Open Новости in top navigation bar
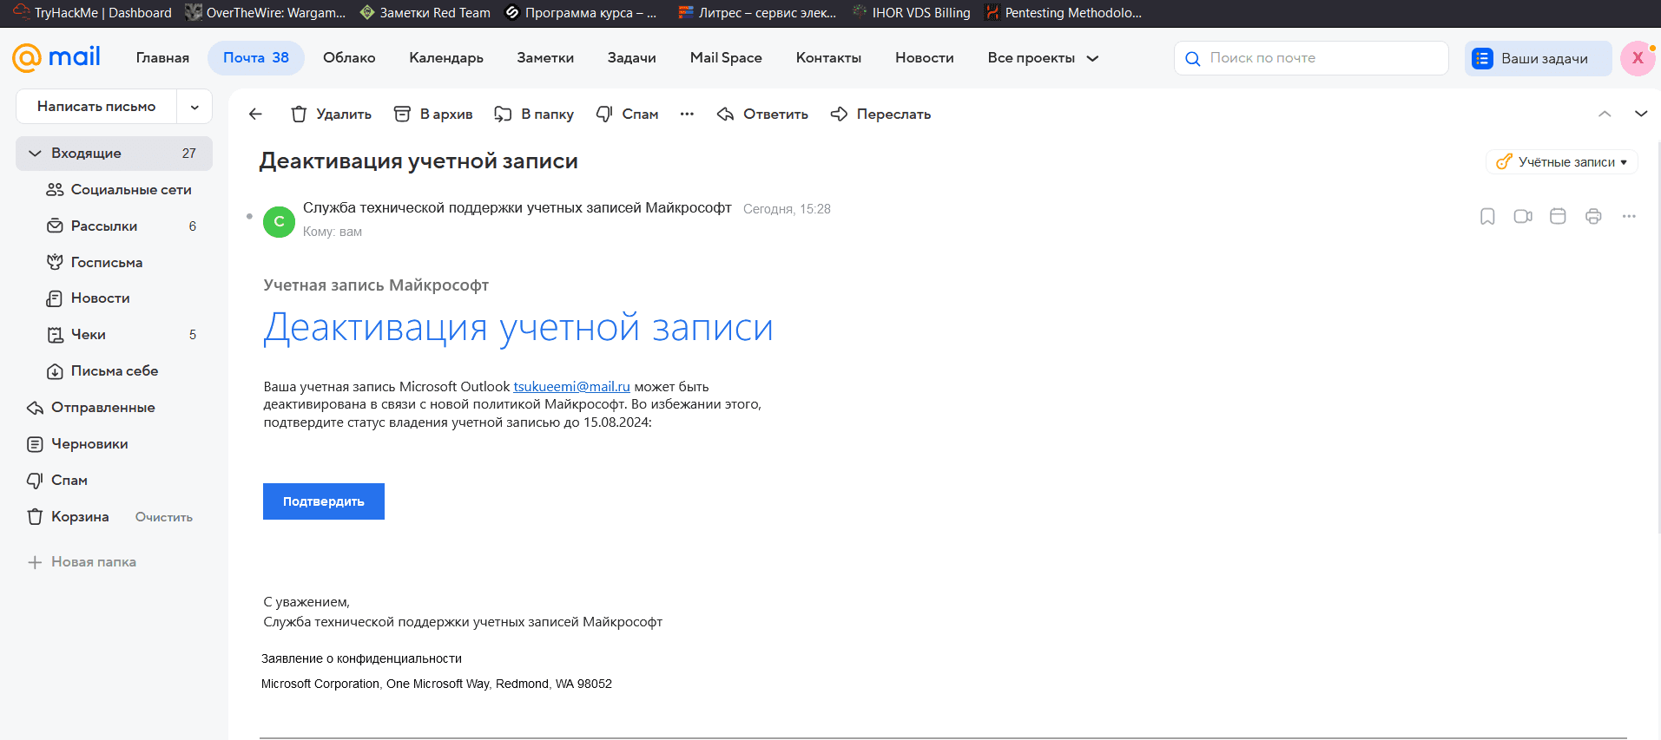 (x=925, y=58)
